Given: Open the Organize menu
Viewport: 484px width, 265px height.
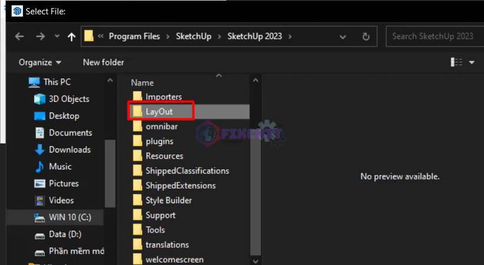Looking at the screenshot, I should pyautogui.click(x=40, y=62).
